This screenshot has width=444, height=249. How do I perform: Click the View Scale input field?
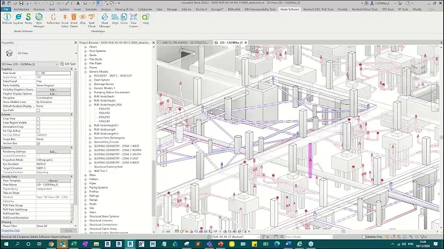point(53,73)
